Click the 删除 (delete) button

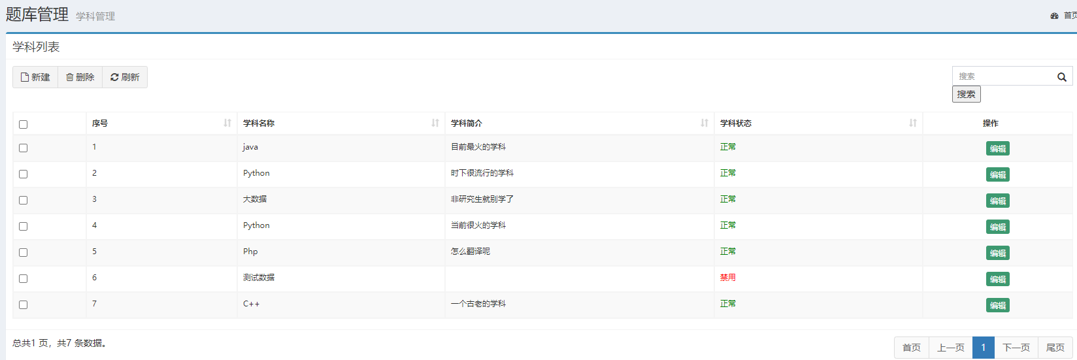coord(80,77)
